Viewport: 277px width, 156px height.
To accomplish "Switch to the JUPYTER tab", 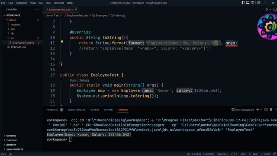I will tap(108, 110).
